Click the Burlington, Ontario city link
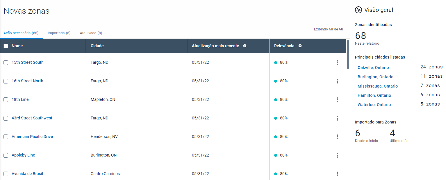Screen dimensions: 446x180 click(375, 77)
